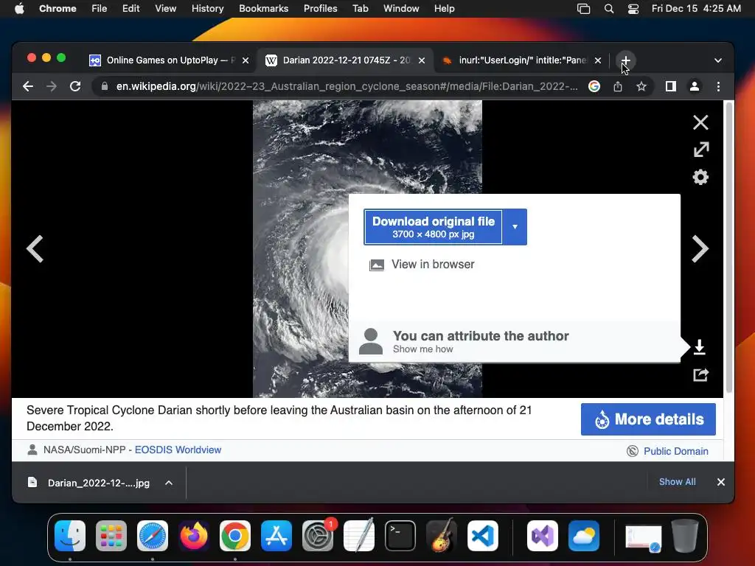Open Chrome three-dot menu

[x=718, y=87]
